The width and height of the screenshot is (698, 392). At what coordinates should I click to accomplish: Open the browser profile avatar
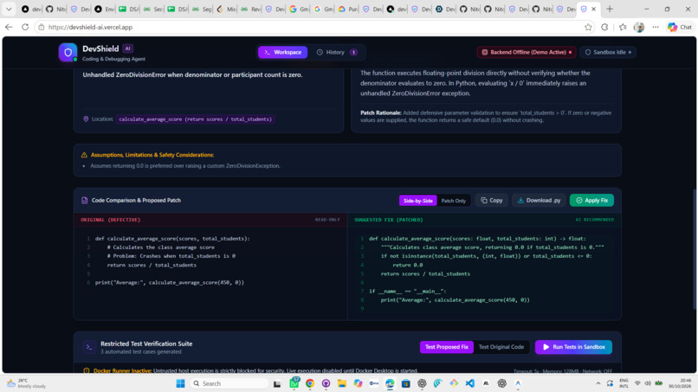(x=639, y=27)
